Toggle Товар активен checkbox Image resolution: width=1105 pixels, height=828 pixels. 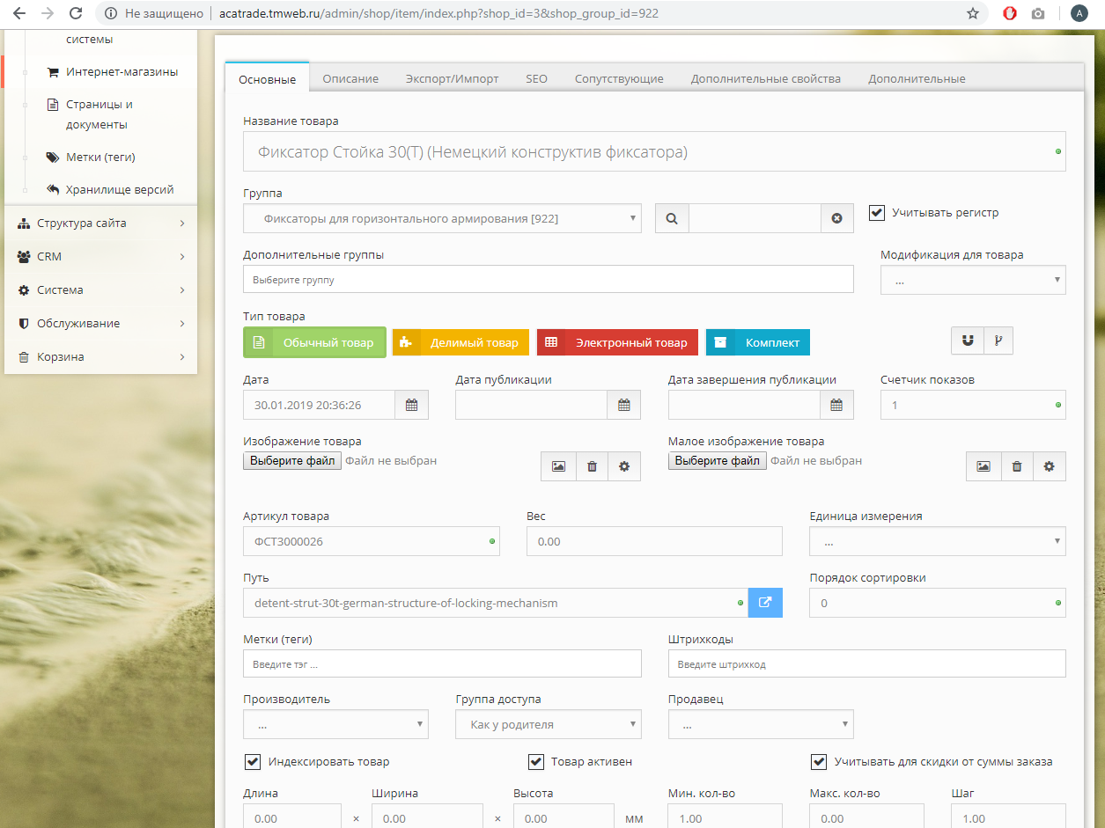(x=536, y=761)
